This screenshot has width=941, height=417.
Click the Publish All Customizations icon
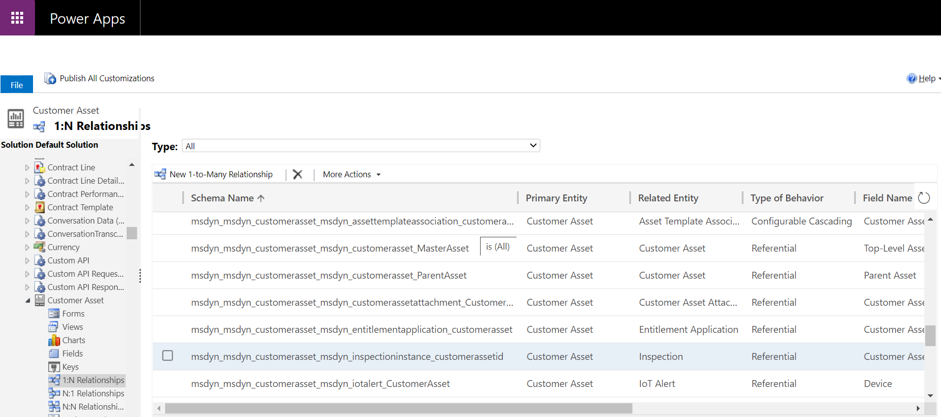pyautogui.click(x=50, y=78)
